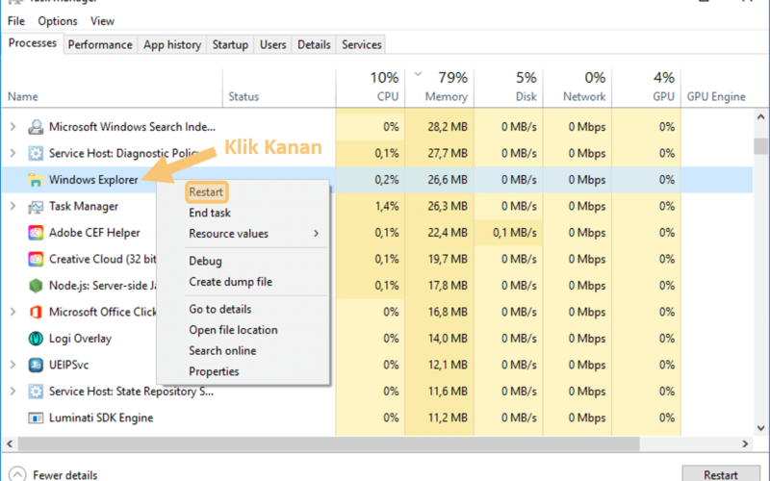Open the Options menu
Viewport: 770px width, 481px height.
coord(58,21)
